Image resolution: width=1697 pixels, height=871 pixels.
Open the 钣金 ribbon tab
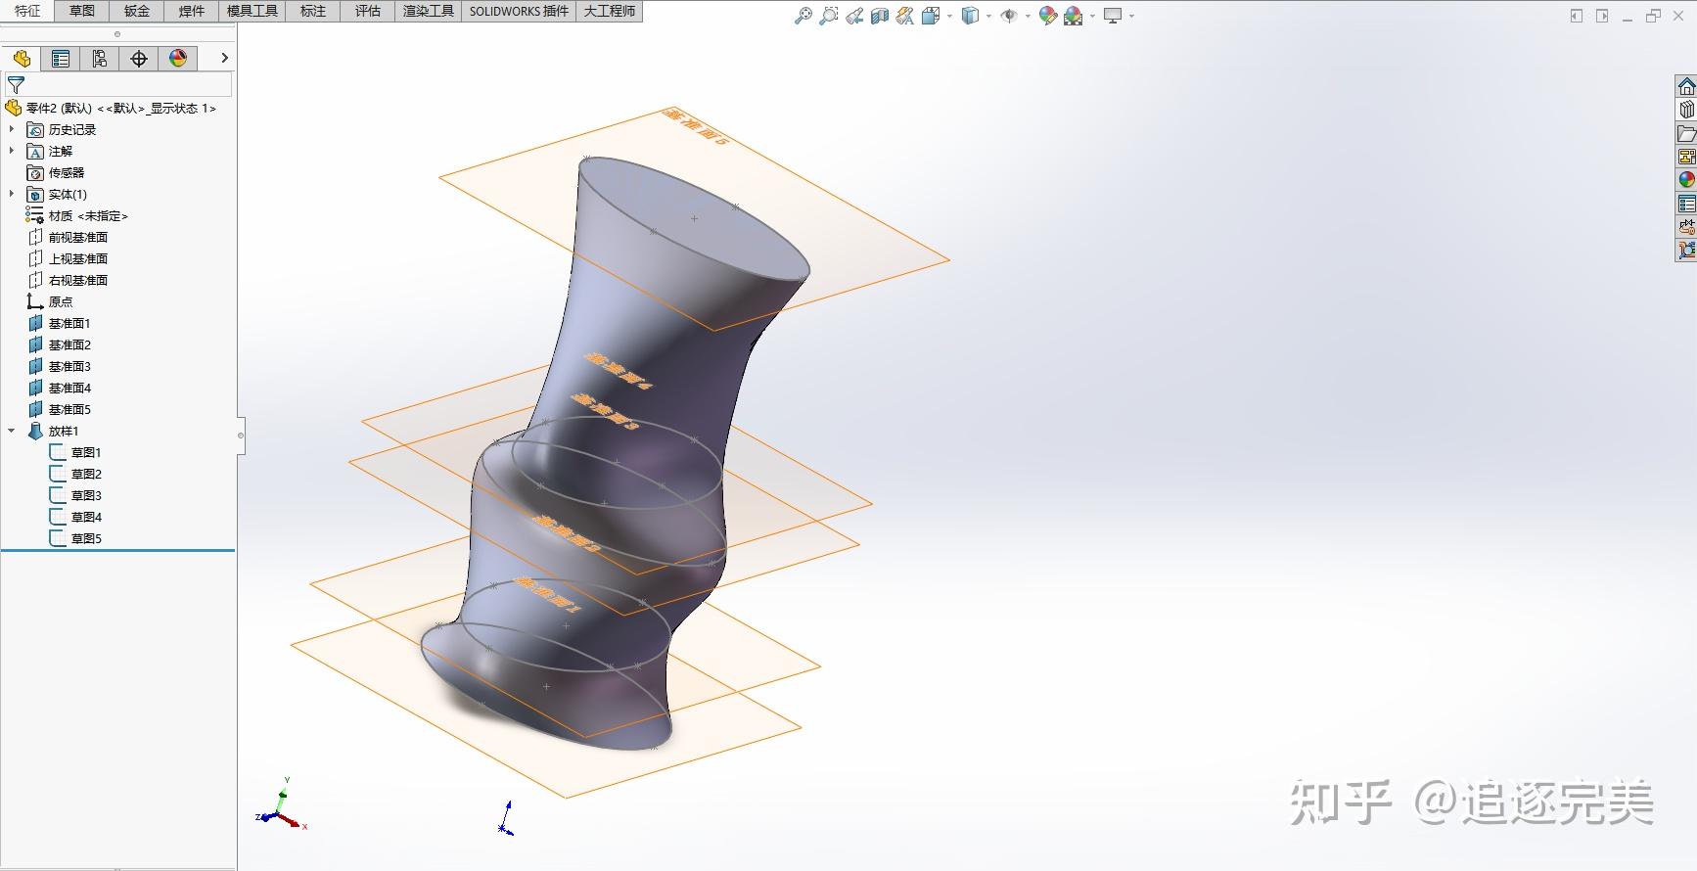[x=137, y=11]
